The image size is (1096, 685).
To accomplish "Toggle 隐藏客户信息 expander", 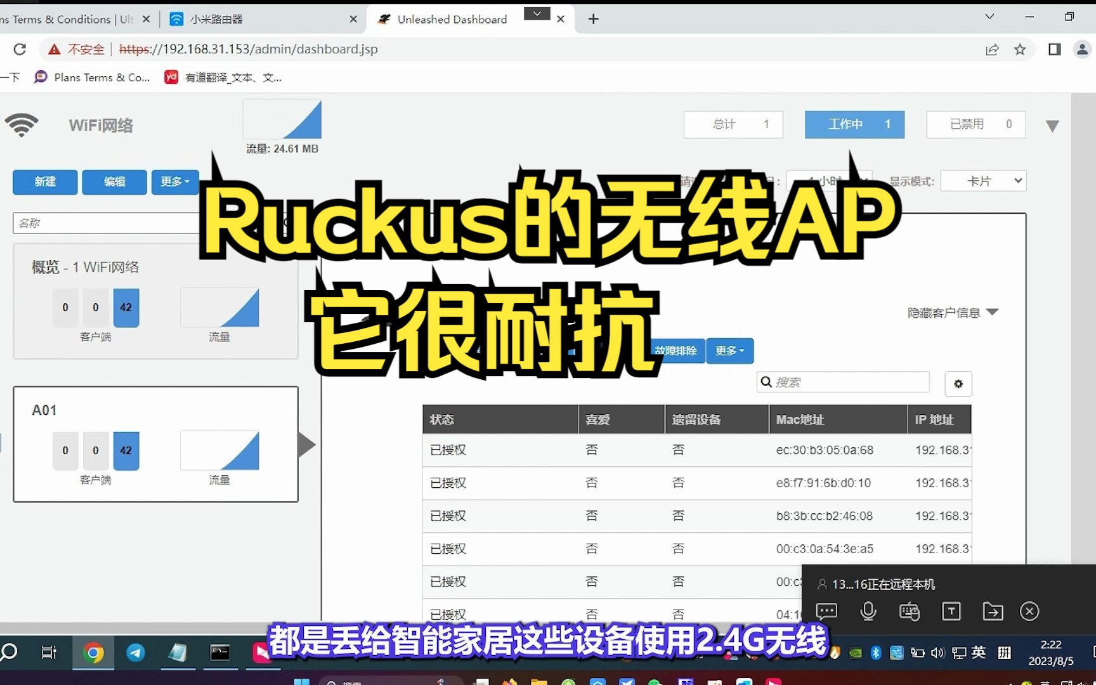I will pyautogui.click(x=953, y=312).
